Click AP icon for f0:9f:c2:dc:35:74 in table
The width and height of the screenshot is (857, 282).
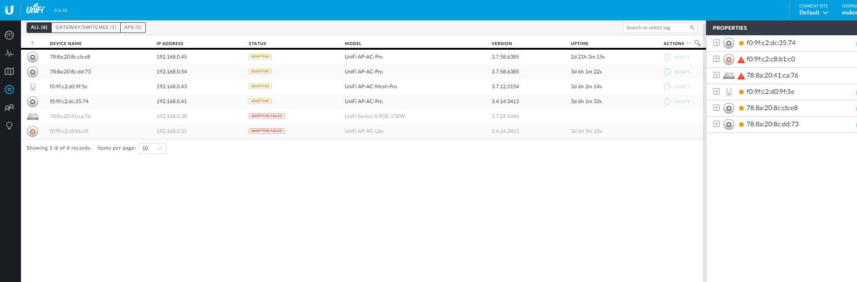click(x=33, y=102)
